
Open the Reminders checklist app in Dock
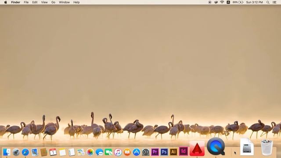pos(72,152)
